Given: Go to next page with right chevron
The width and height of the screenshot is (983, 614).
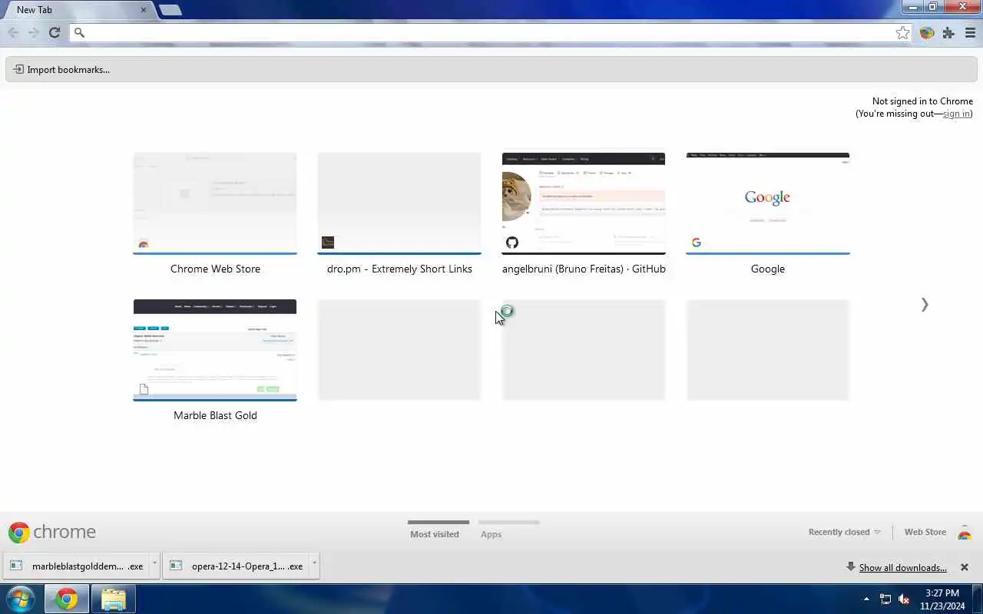Looking at the screenshot, I should pyautogui.click(x=925, y=305).
